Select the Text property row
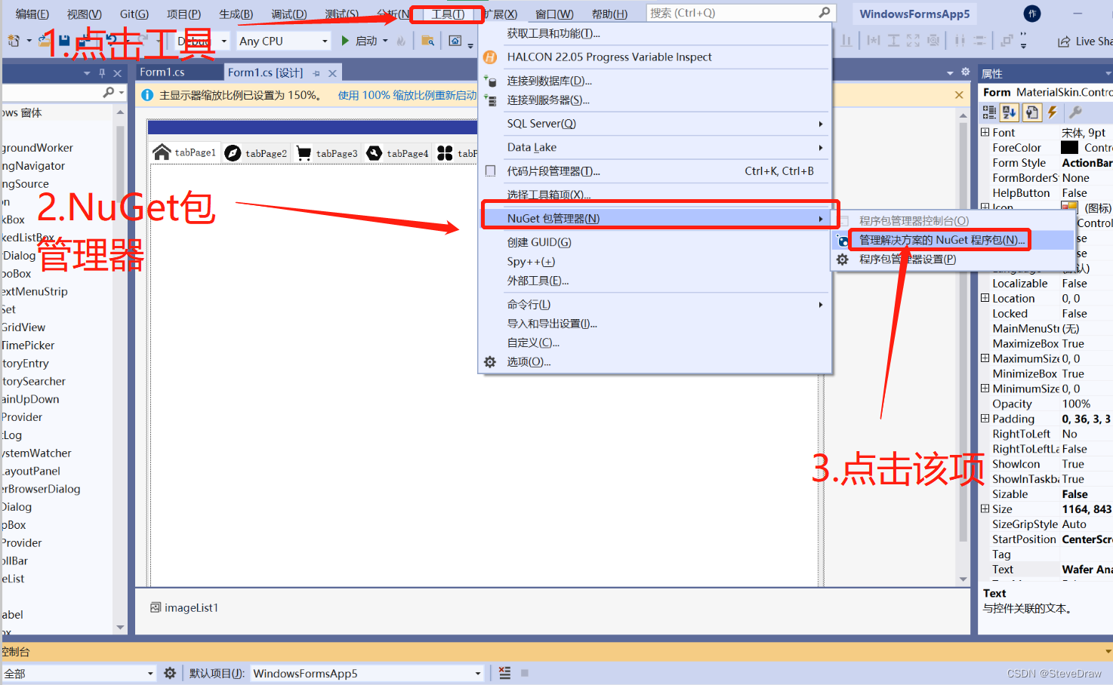The image size is (1113, 685). coord(1047,570)
